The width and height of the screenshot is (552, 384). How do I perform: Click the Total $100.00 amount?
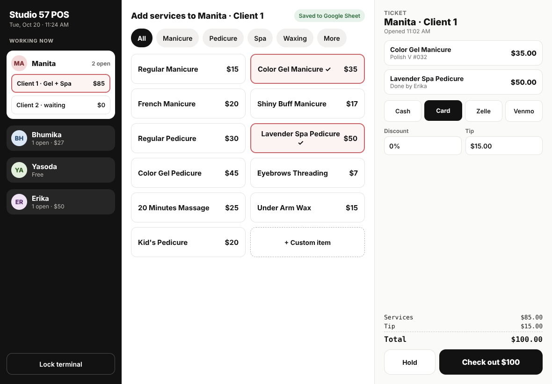pos(527,339)
